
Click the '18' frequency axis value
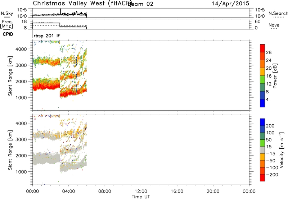24,22
